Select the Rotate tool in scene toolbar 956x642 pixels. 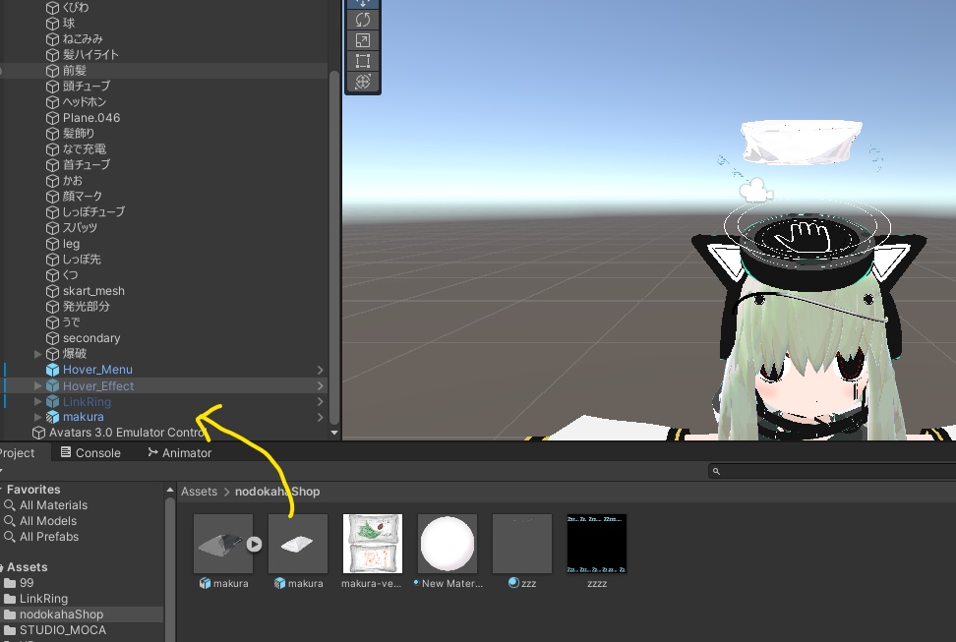[x=363, y=20]
